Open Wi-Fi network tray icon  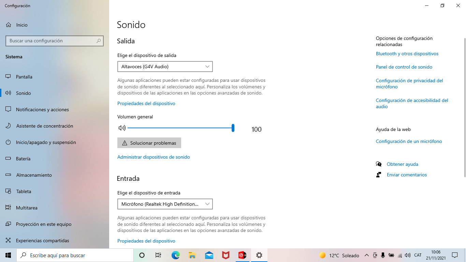pyautogui.click(x=400, y=255)
